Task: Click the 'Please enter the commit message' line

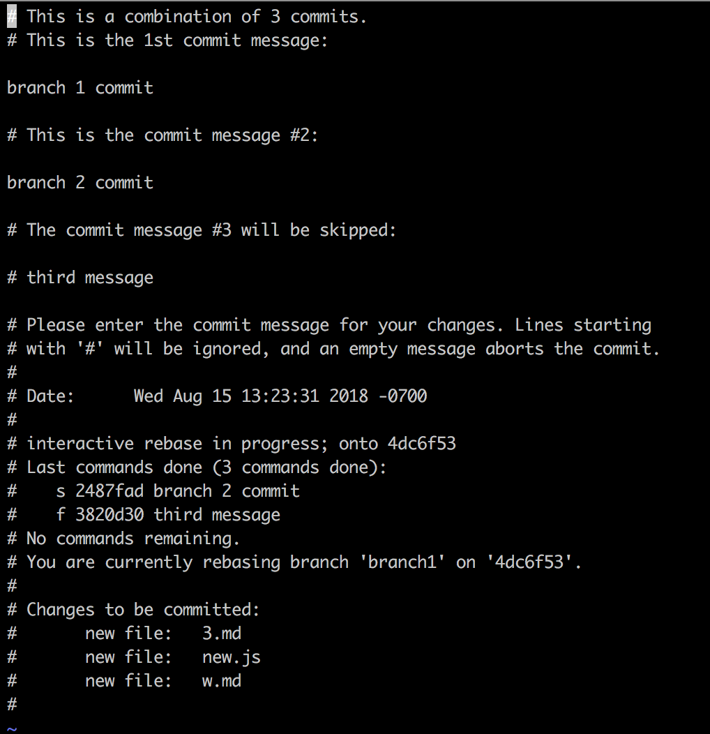Action: [x=329, y=325]
